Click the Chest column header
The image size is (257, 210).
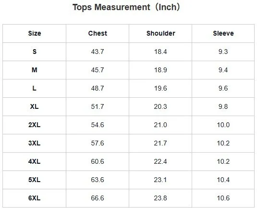point(98,33)
